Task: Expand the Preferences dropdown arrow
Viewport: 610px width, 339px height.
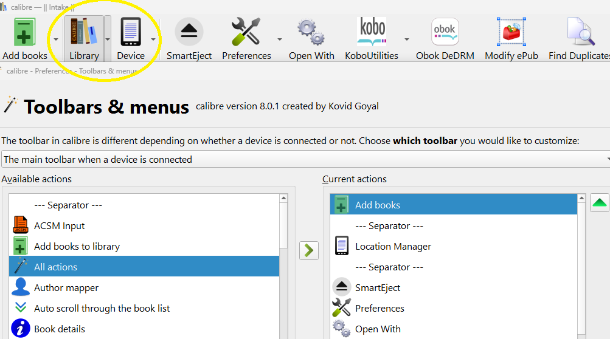Action: coord(279,39)
